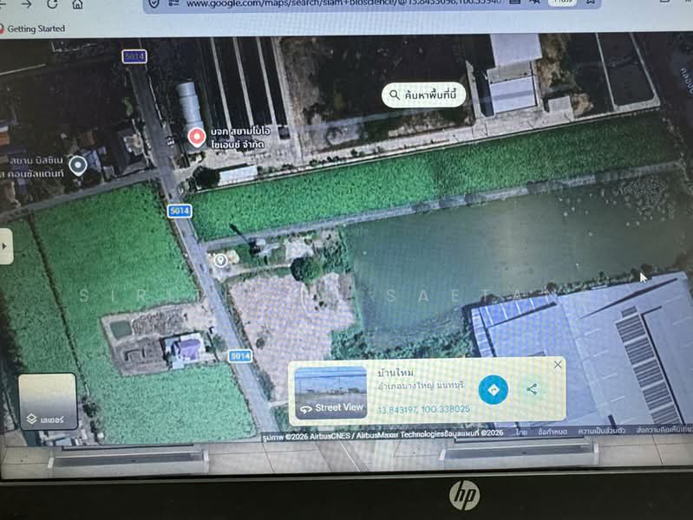Click the small dropped pin beside road 5014
This screenshot has height=520, width=693.
(220, 260)
